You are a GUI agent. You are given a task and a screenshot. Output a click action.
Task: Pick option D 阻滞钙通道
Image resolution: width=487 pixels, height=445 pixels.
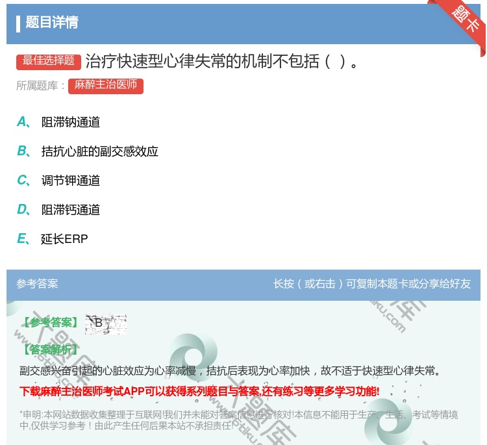point(70,210)
